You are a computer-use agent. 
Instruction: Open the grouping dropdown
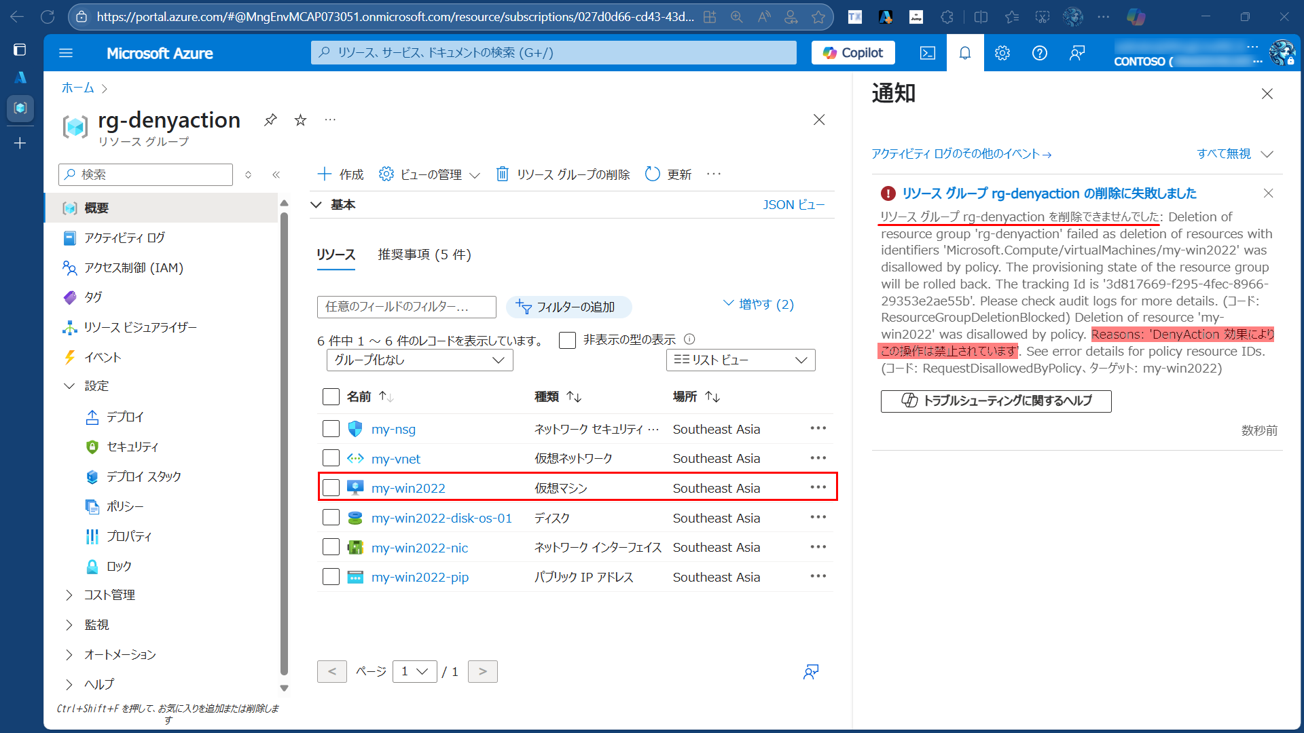tap(419, 360)
